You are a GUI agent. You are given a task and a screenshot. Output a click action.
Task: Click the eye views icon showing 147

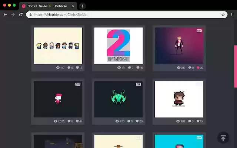tap(58, 68)
